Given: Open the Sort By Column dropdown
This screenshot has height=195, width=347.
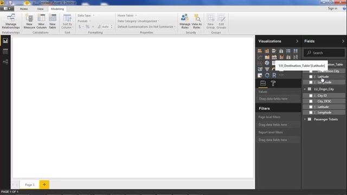Looking at the screenshot, I should pos(67,21).
